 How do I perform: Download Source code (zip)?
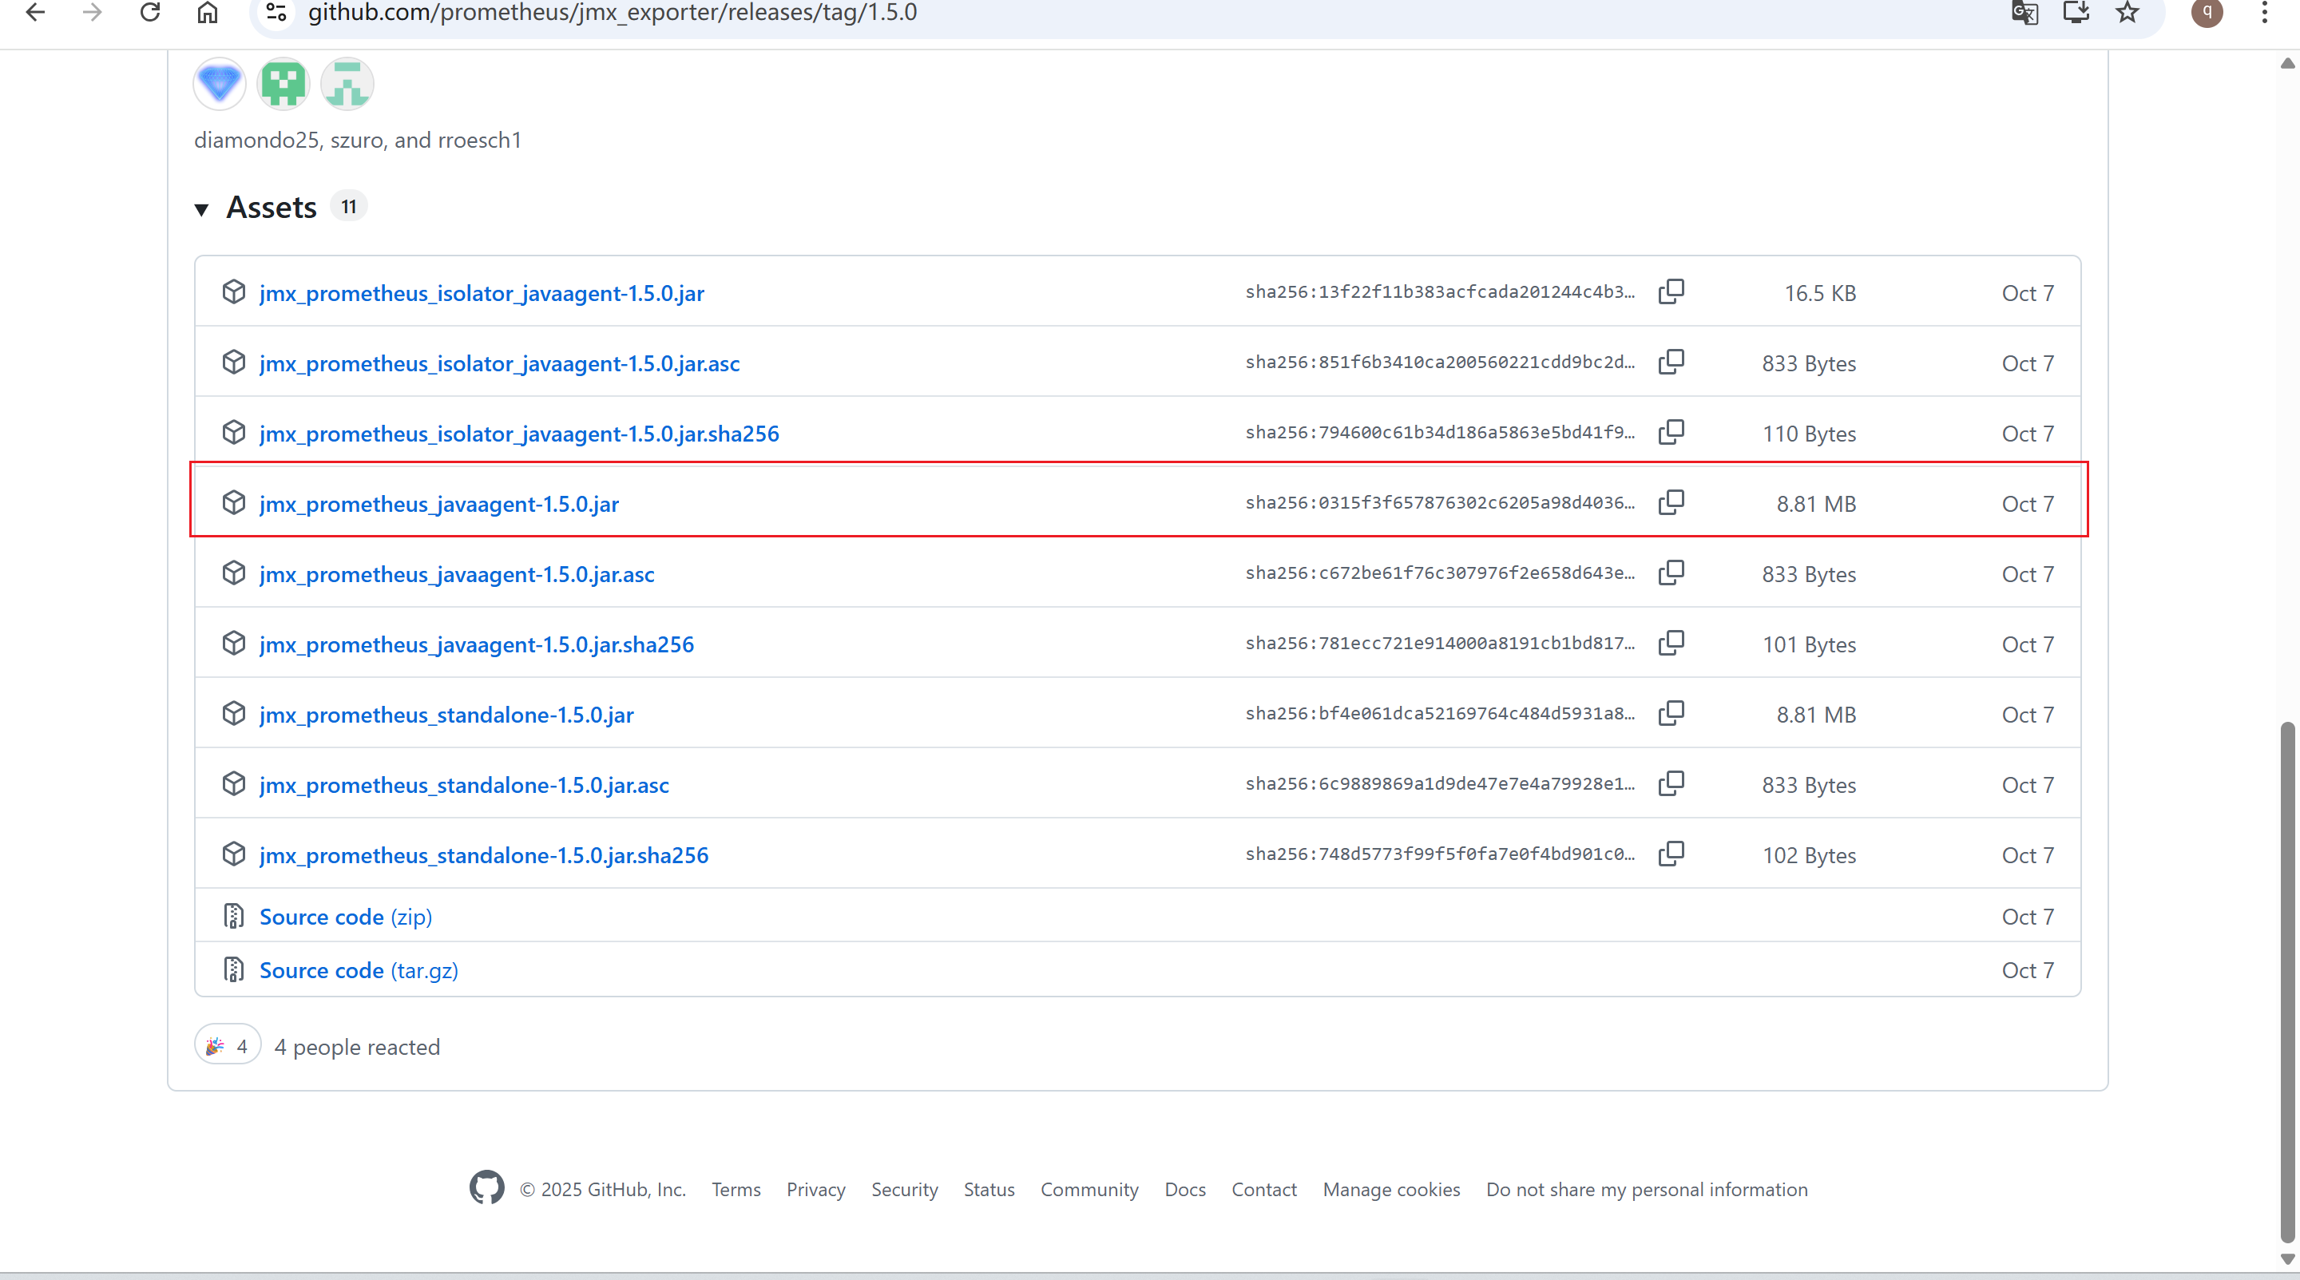(x=346, y=917)
